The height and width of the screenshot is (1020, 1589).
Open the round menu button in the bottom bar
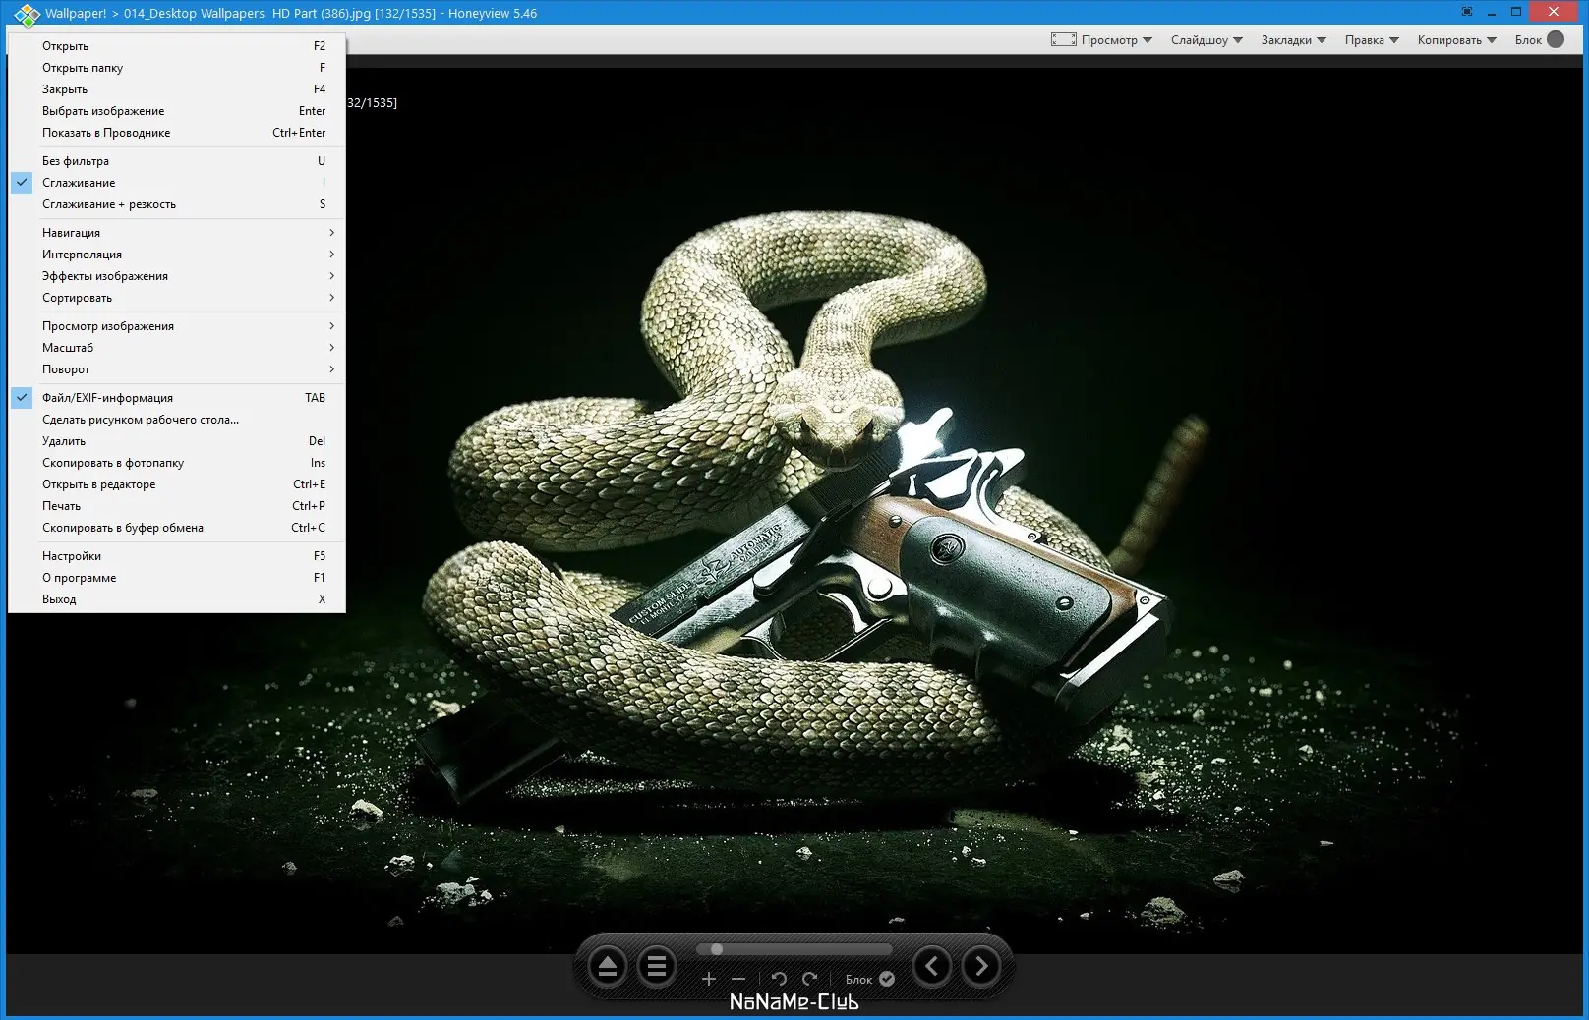pos(657,968)
